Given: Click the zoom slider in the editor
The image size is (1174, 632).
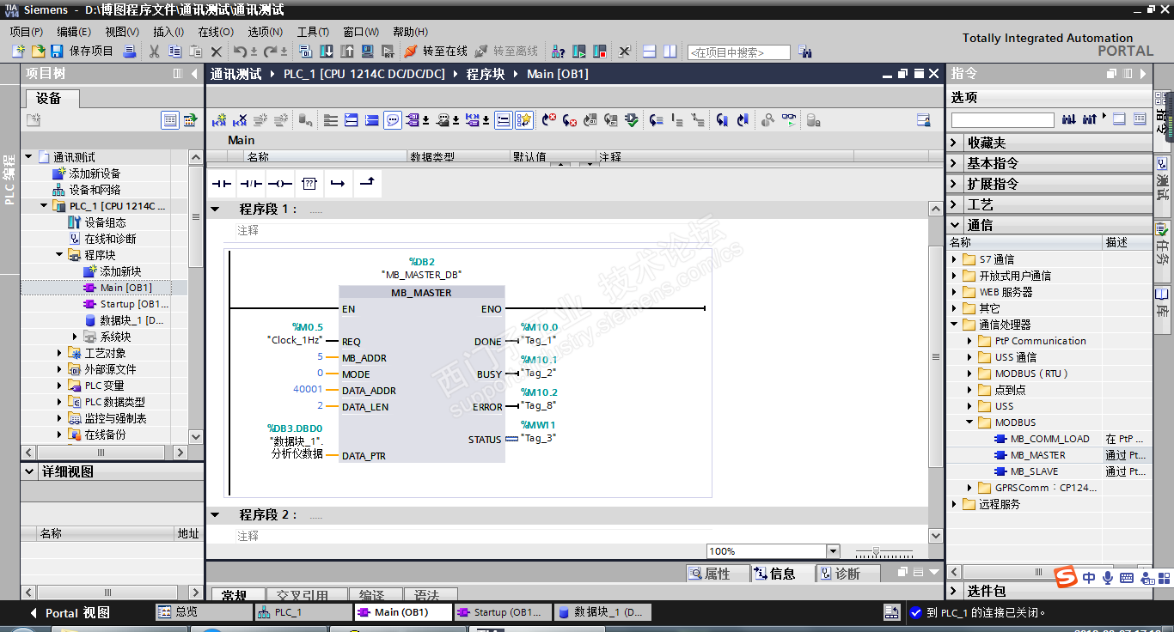Looking at the screenshot, I should point(876,551).
